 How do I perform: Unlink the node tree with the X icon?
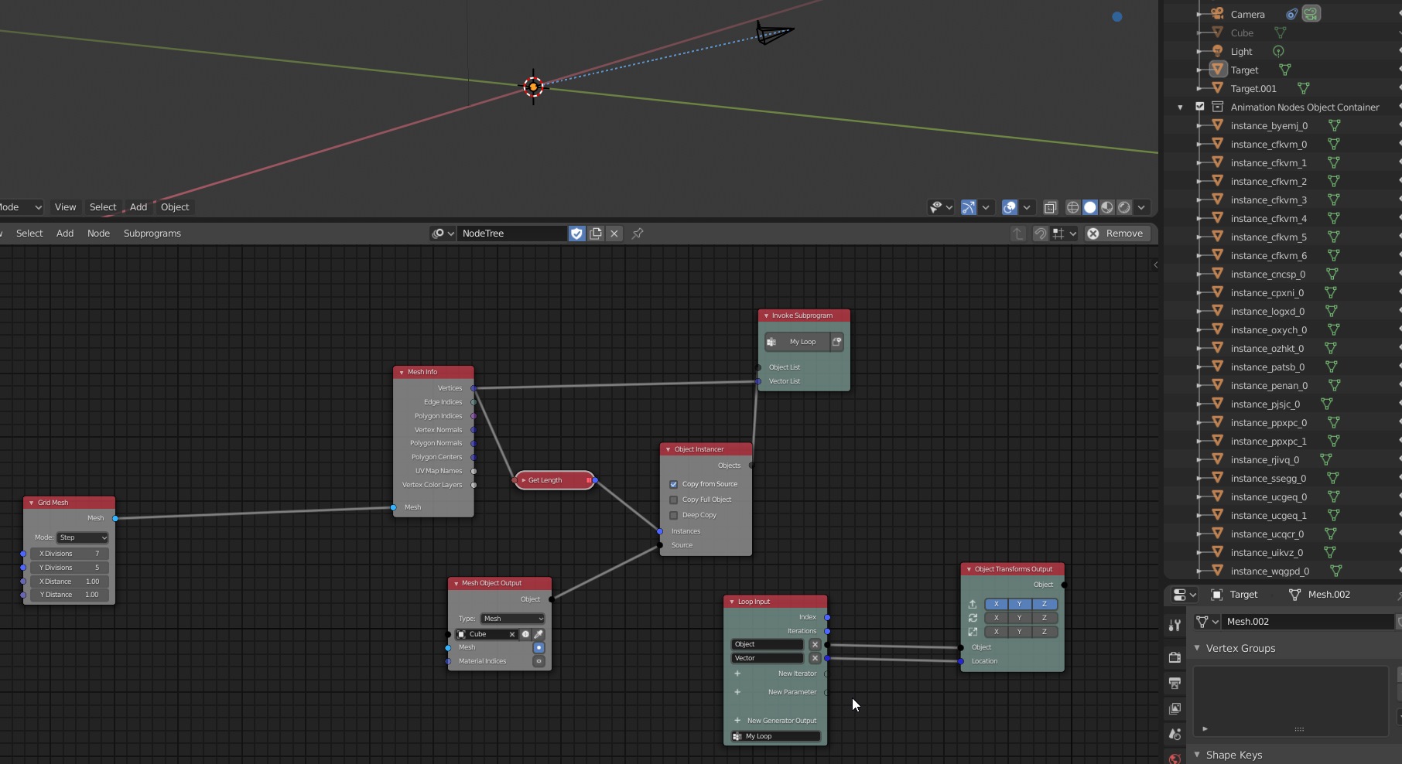point(614,233)
